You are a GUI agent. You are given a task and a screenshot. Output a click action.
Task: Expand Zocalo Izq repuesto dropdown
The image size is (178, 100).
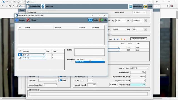click(44, 57)
